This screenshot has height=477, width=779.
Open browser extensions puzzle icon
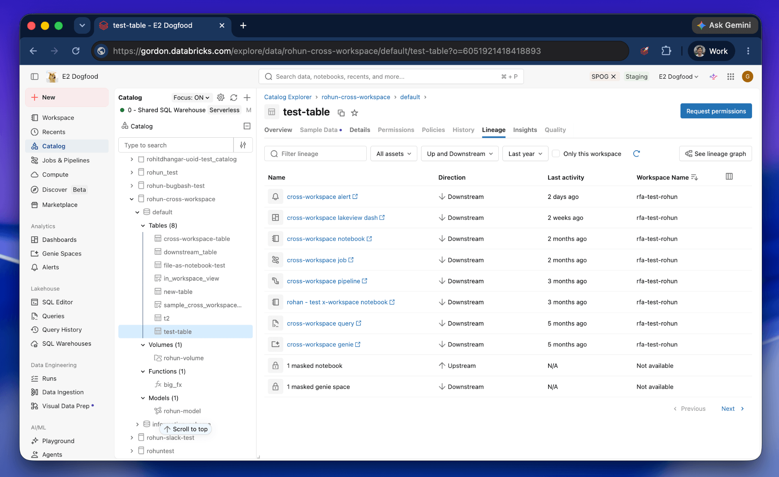pos(666,51)
